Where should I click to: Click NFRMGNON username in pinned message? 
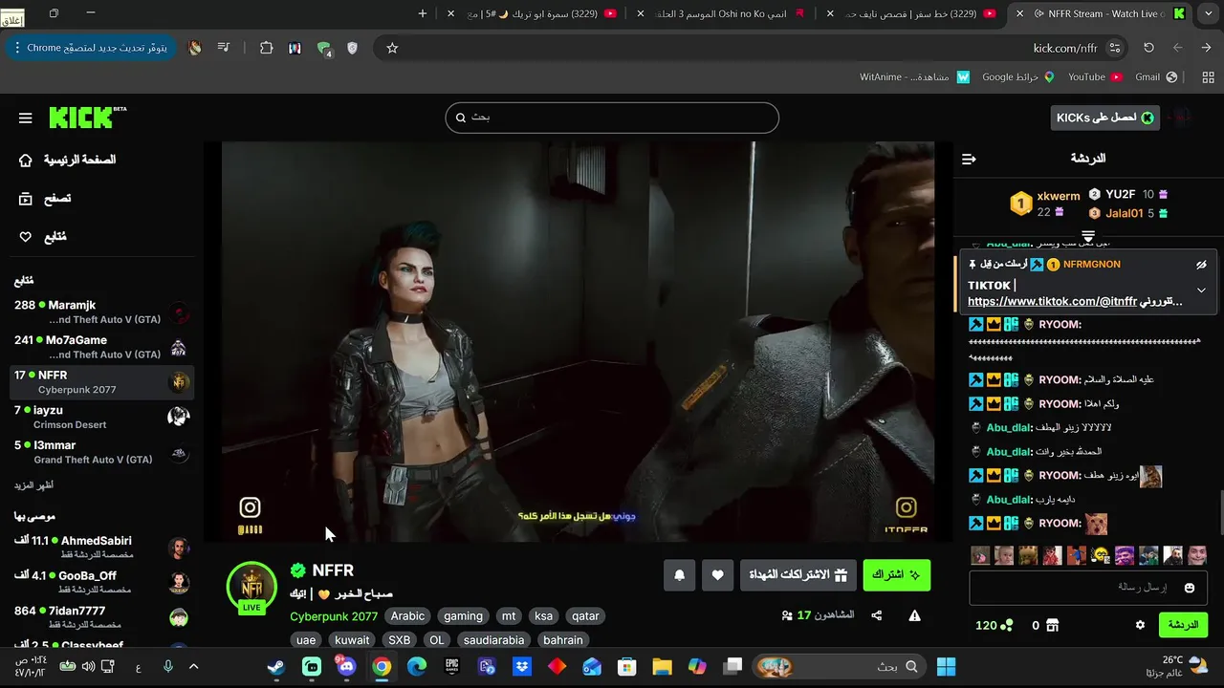click(1091, 264)
